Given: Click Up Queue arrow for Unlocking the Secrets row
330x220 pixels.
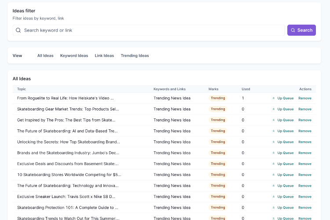Looking at the screenshot, I should [x=274, y=142].
